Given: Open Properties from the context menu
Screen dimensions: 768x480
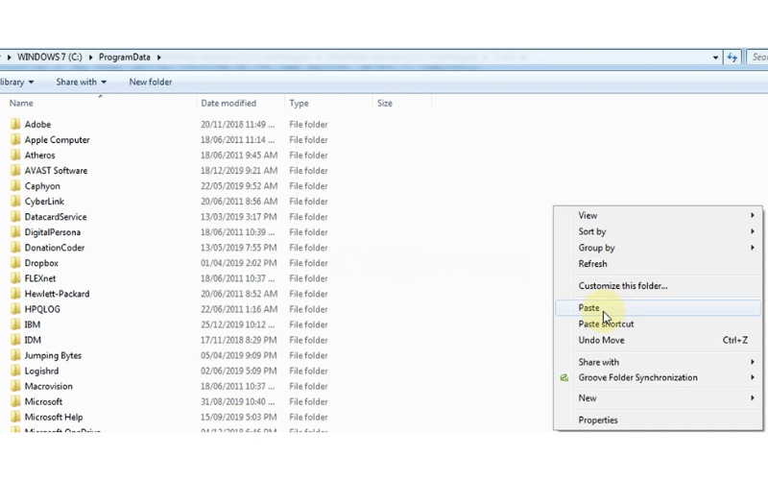Looking at the screenshot, I should [659, 420].
